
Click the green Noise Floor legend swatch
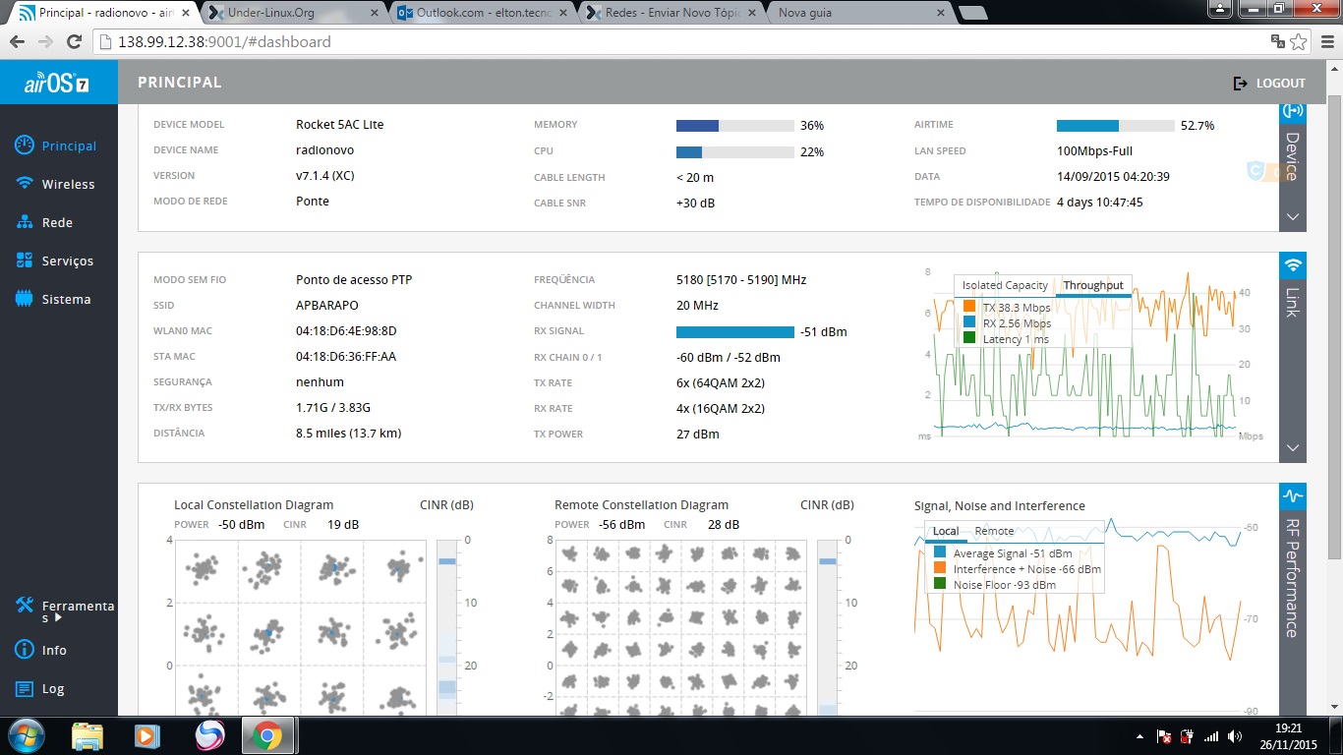click(x=939, y=584)
